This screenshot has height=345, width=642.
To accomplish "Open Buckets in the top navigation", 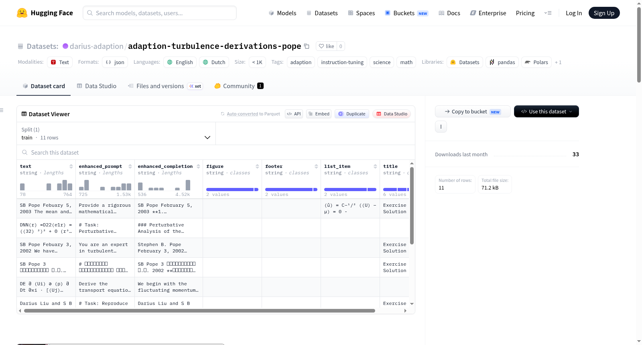I will (x=406, y=13).
